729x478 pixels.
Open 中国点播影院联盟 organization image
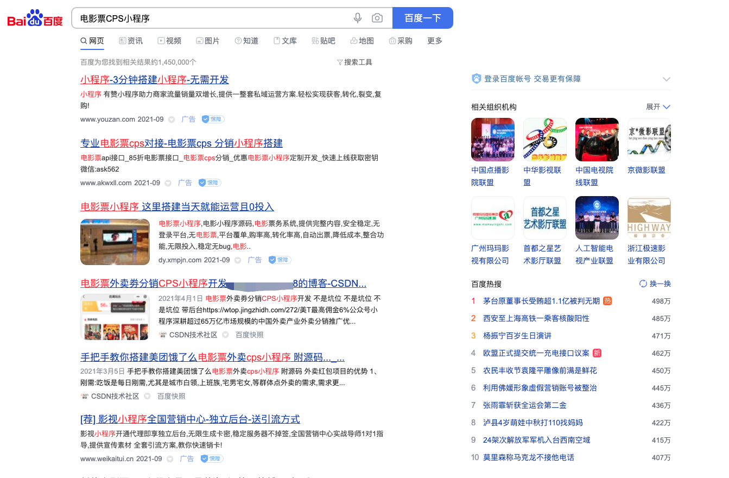pos(493,140)
